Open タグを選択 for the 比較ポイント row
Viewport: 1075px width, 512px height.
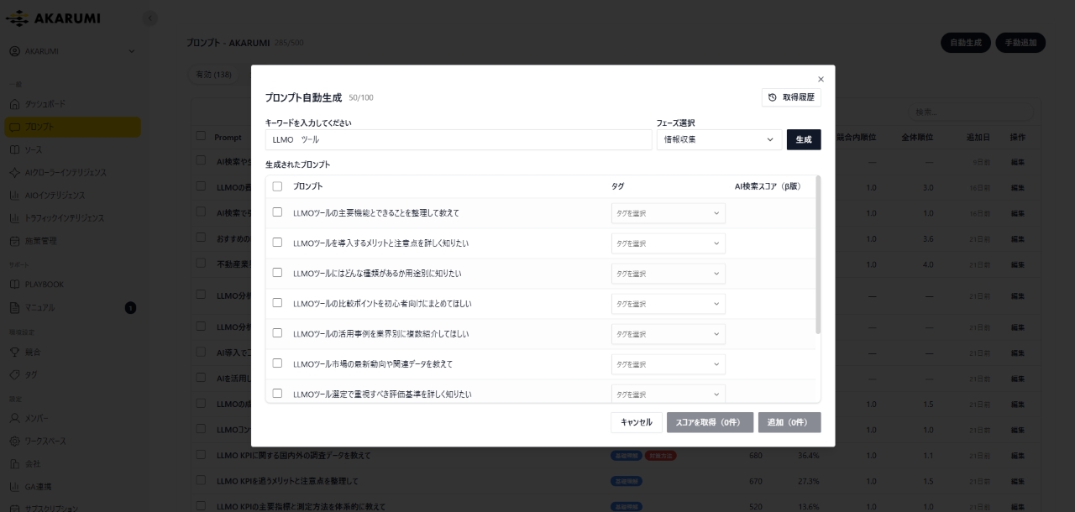click(x=668, y=304)
